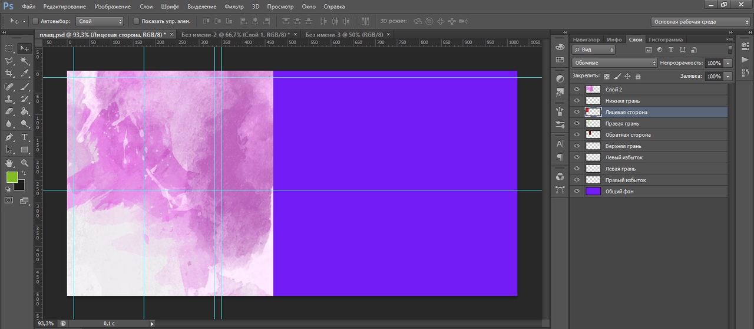This screenshot has height=329, width=754.
Task: Open the Вид layer filter dropdown
Action: pyautogui.click(x=593, y=50)
